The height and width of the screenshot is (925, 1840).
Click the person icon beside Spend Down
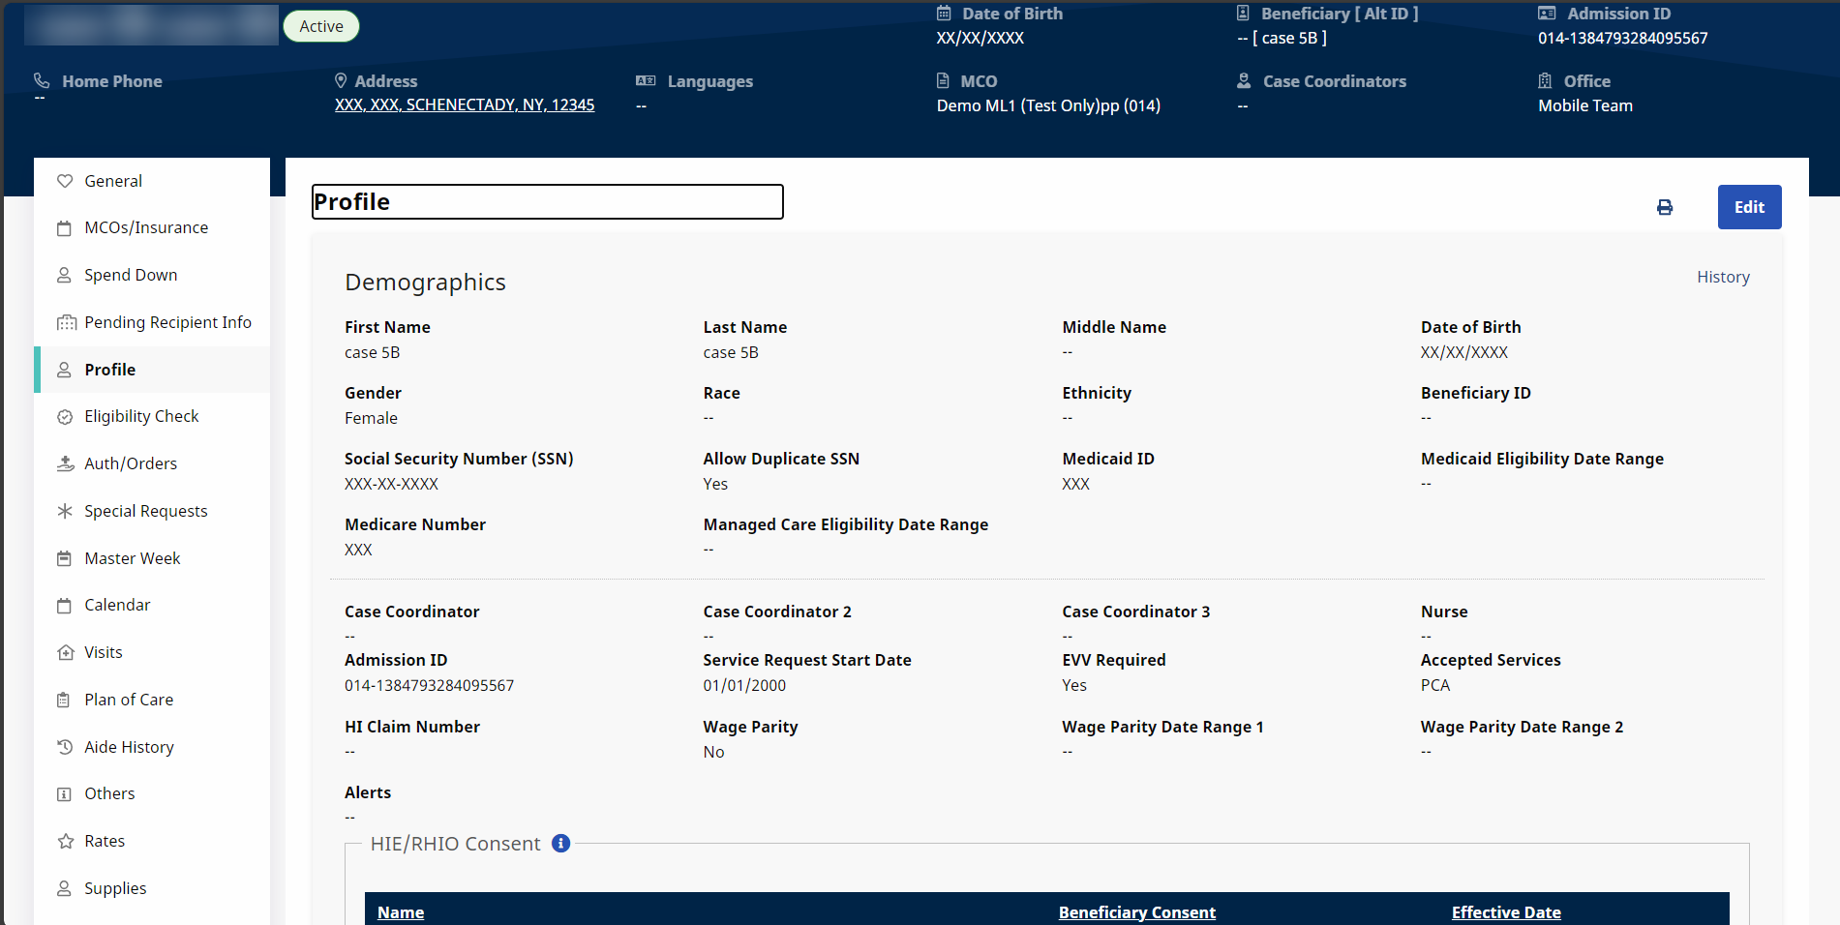tap(65, 275)
